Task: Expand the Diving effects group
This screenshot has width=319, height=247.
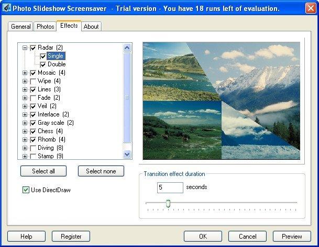Action: click(25, 148)
